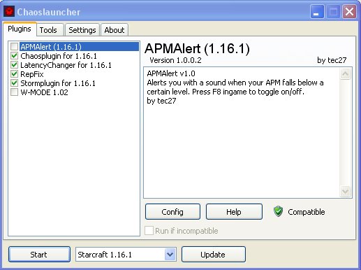Click the Chaoslauncher title bar app icon
The image size is (361, 270).
[x=9, y=11]
